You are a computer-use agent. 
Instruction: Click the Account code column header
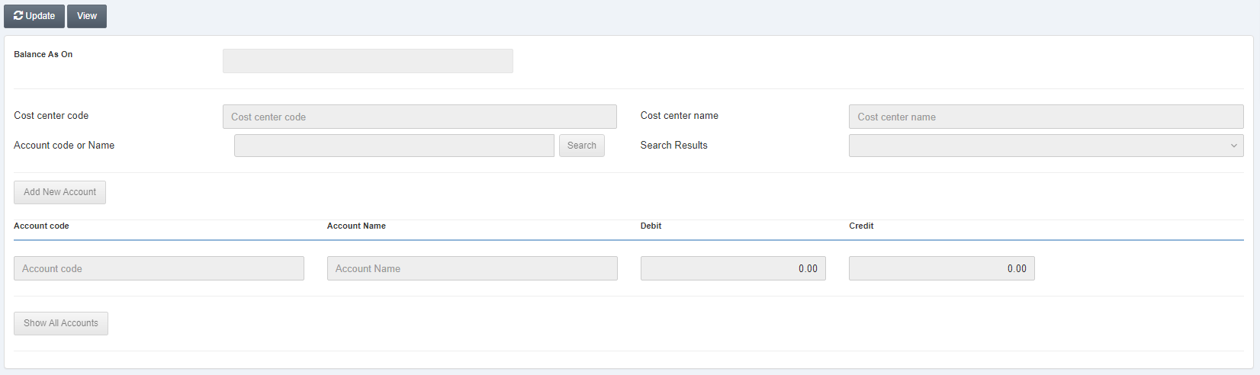click(41, 226)
